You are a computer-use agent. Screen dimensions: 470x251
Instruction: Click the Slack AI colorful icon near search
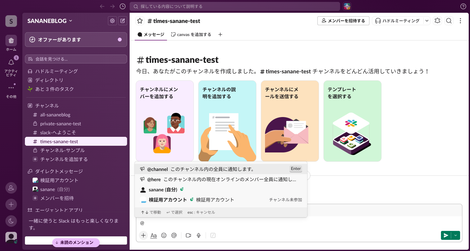(x=347, y=6)
